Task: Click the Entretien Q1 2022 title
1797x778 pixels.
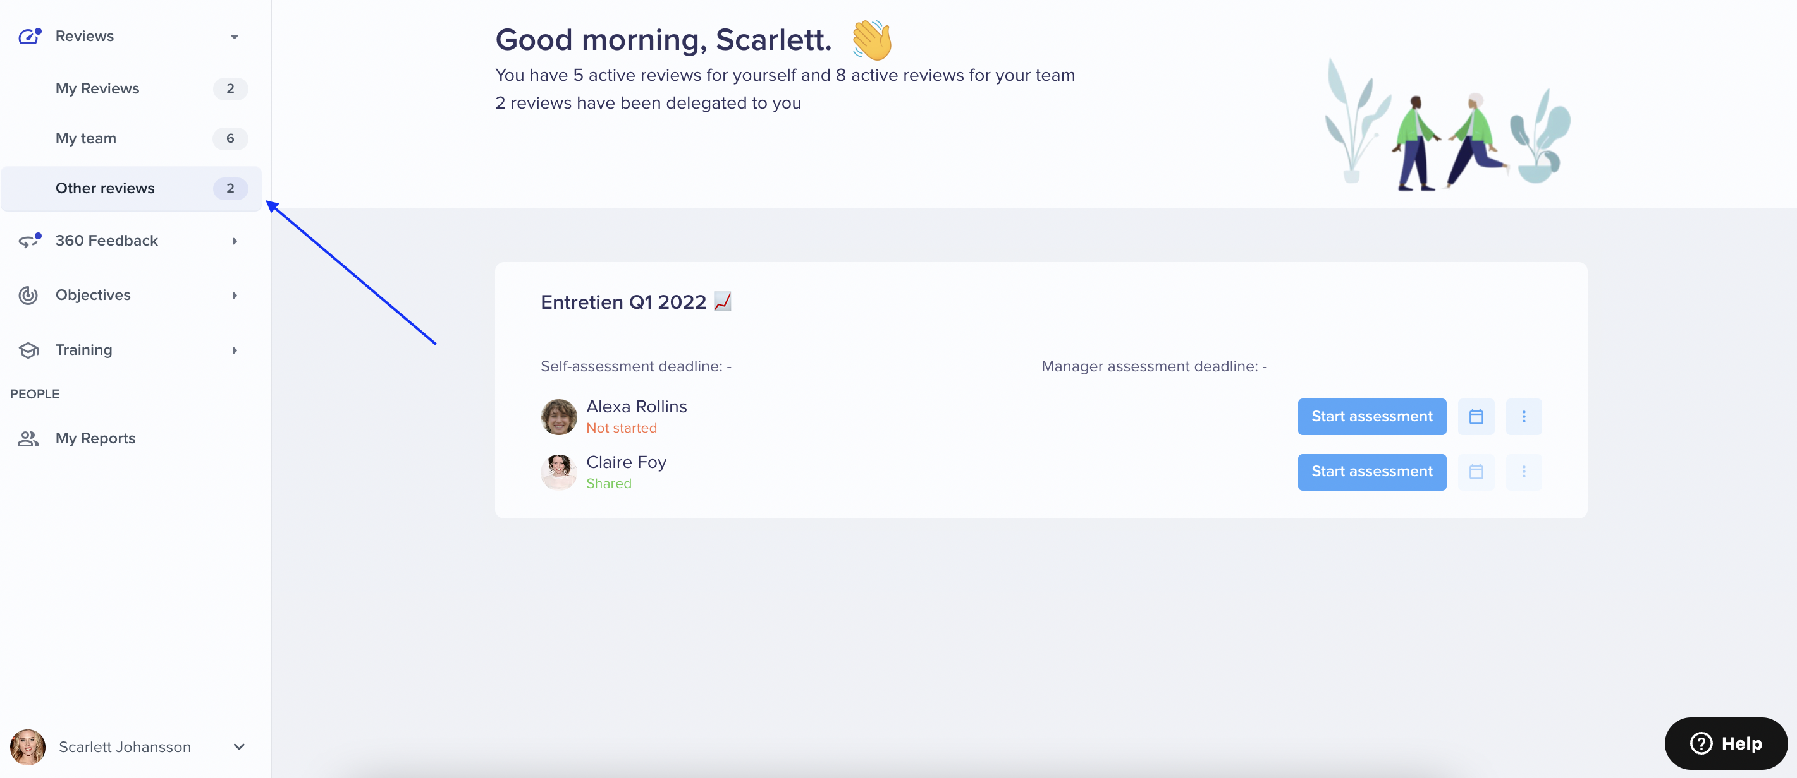Action: [635, 302]
